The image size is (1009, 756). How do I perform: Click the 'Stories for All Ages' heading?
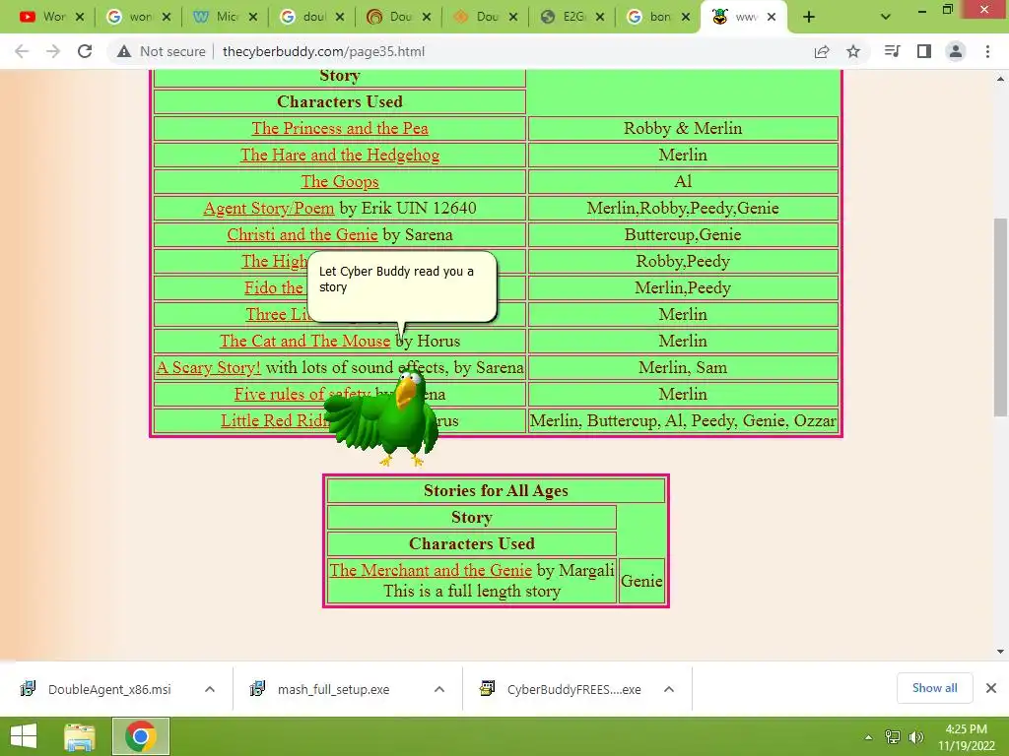(496, 490)
